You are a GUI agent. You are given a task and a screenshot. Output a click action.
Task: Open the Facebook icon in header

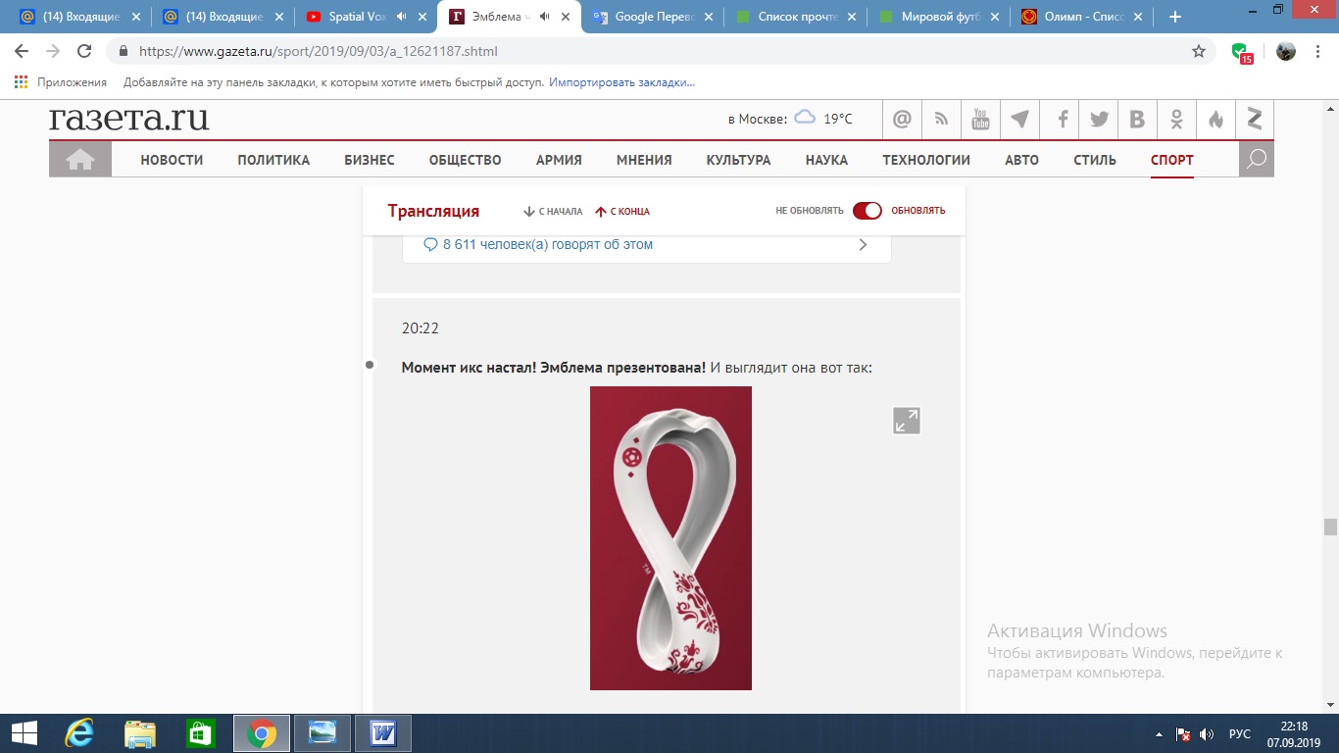pyautogui.click(x=1062, y=120)
